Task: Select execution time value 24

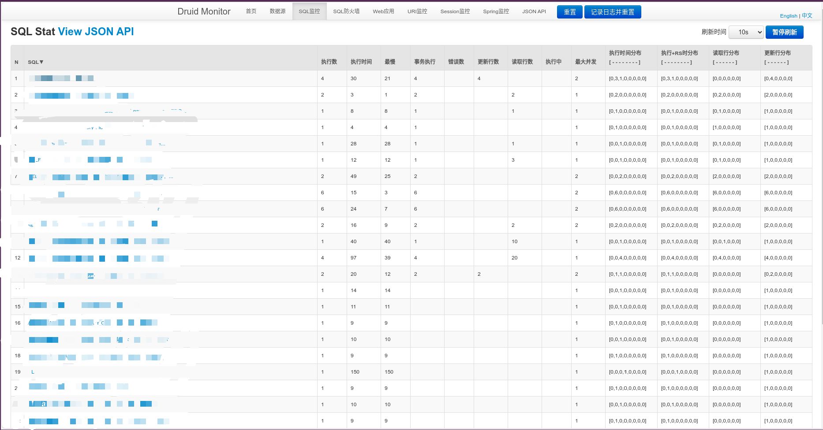Action: (353, 209)
